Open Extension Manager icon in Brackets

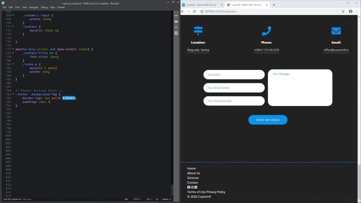(176, 21)
